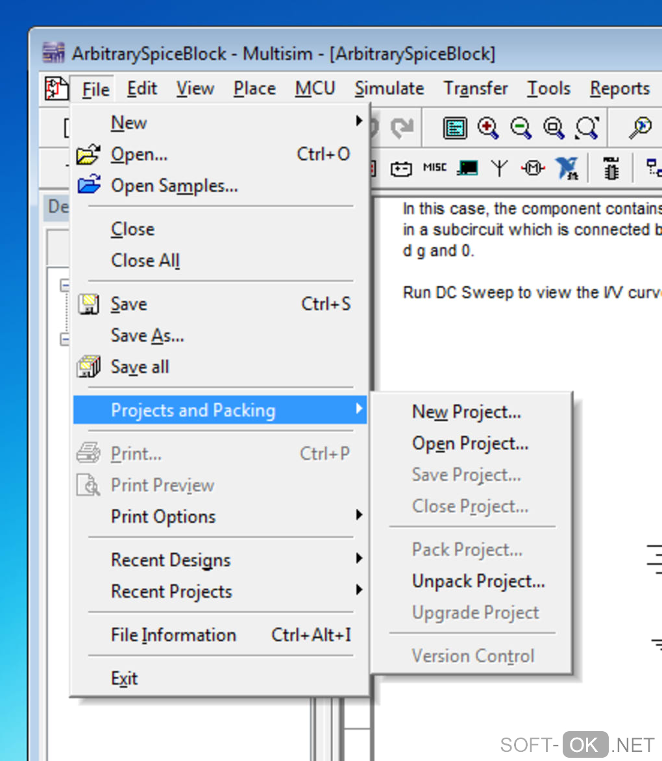This screenshot has height=761, width=662.
Task: Select New Project... in submenu
Action: coord(471,412)
